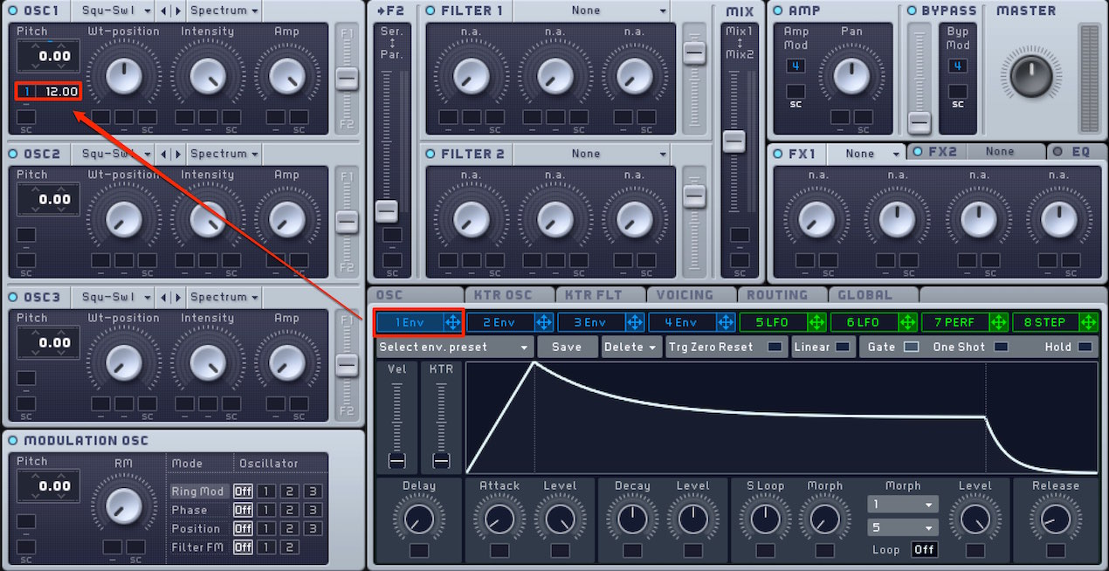Open Morph dropdown showing 5
Image resolution: width=1109 pixels, height=571 pixels.
pos(903,527)
